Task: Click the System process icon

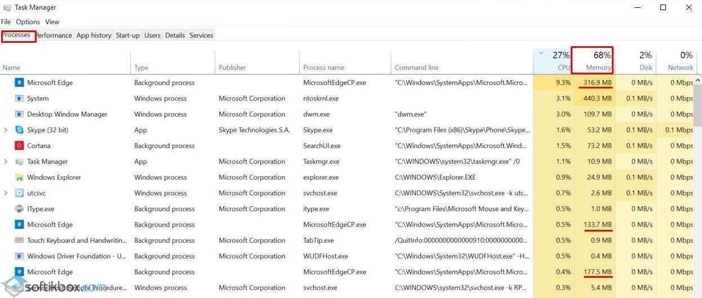Action: point(19,99)
